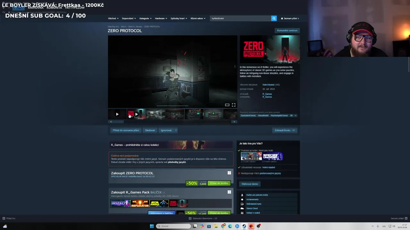Expand more user tags with plus button
The height and width of the screenshot is (230, 410).
[x=295, y=115]
